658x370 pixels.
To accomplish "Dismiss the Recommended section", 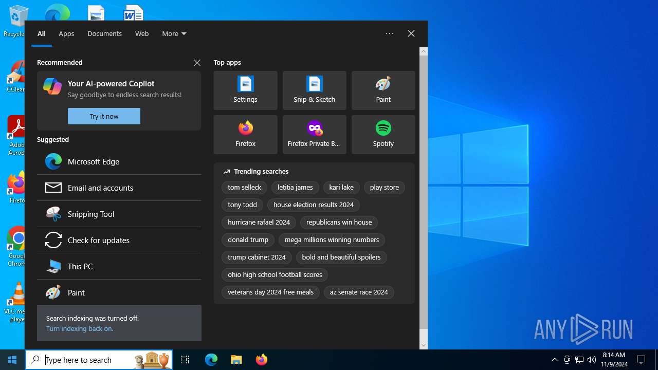I will point(197,62).
